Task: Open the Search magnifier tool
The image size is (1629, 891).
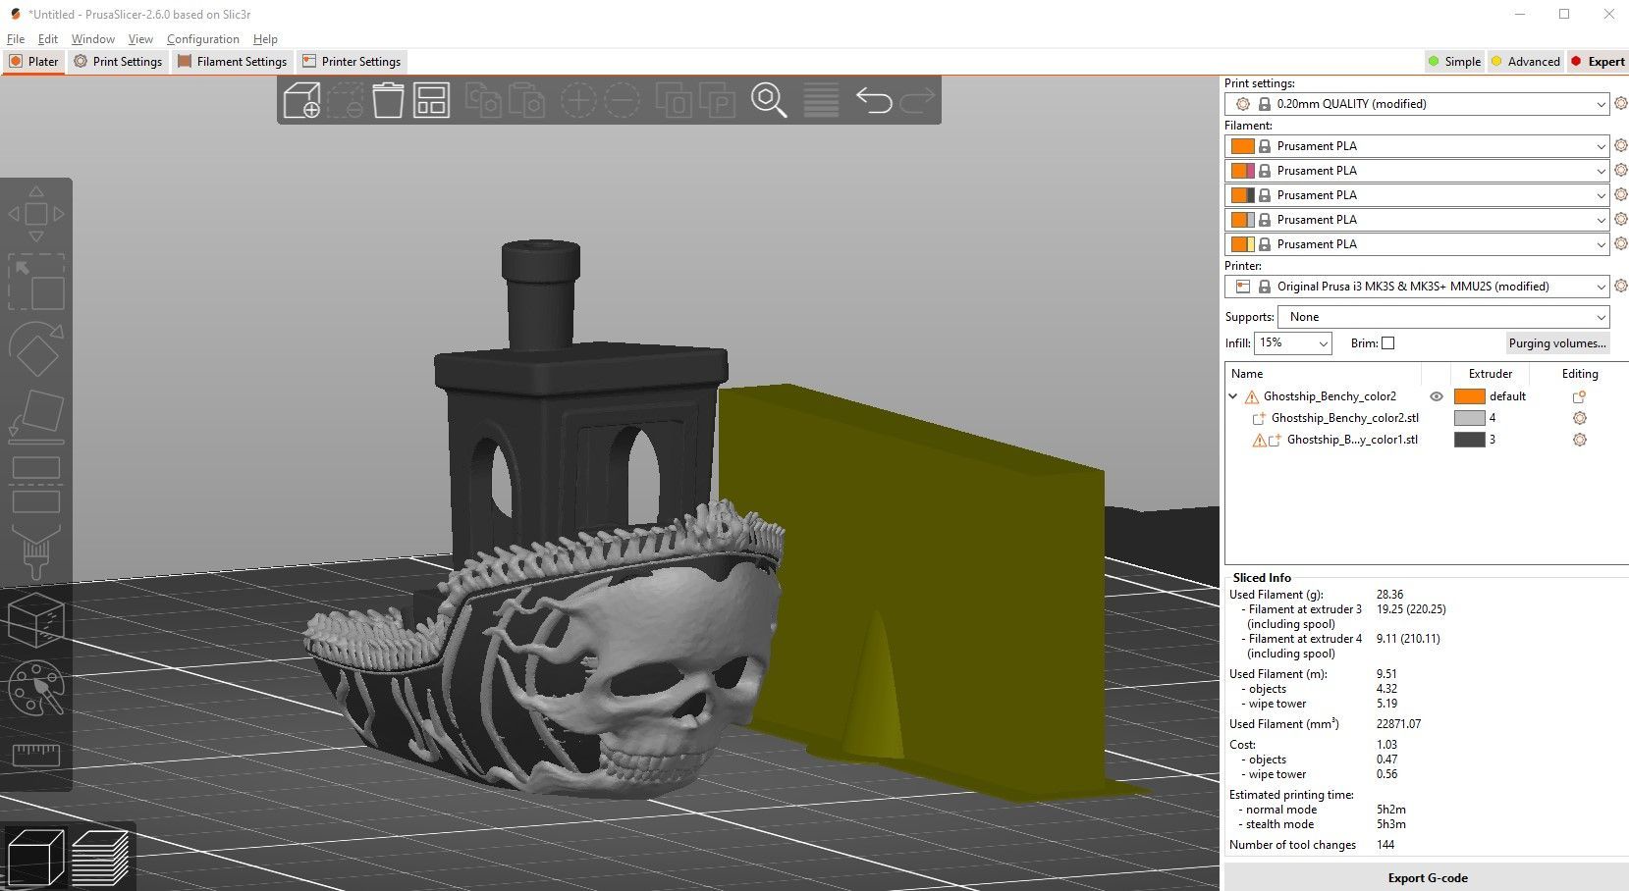Action: tap(769, 100)
